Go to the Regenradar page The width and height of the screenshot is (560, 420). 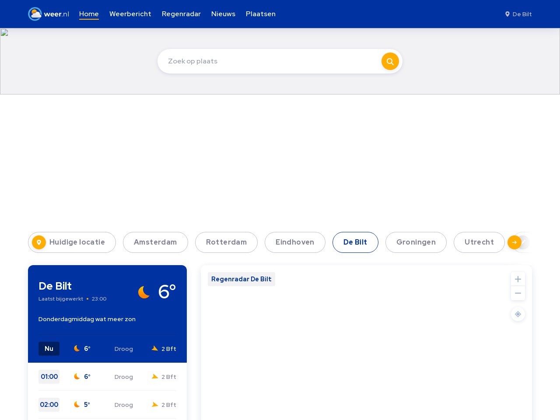click(x=181, y=14)
